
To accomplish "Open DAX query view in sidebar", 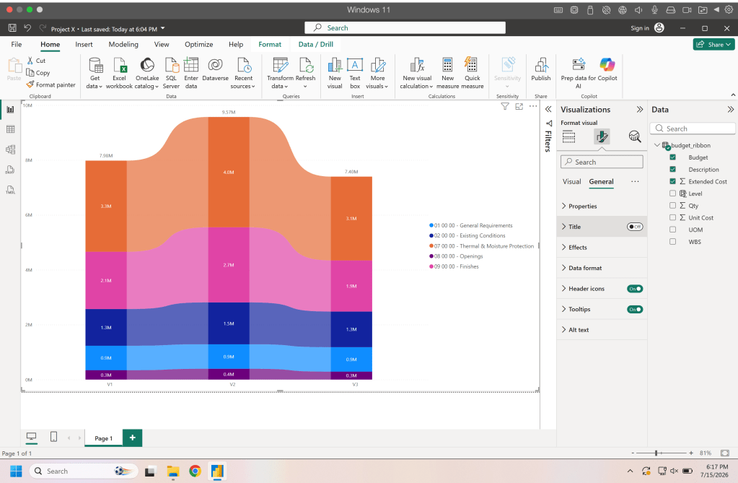I will (x=10, y=170).
